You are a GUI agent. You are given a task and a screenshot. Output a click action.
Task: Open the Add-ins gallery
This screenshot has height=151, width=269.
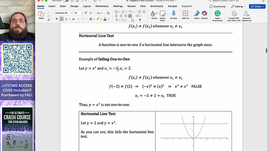(185, 15)
